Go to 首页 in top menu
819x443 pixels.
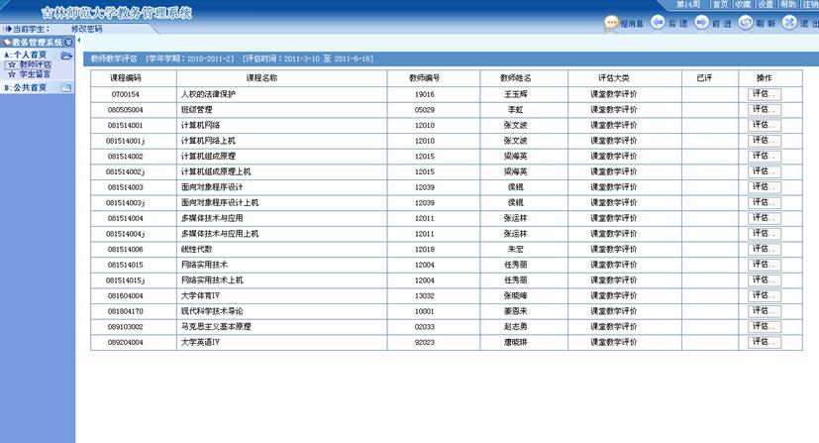coord(720,5)
